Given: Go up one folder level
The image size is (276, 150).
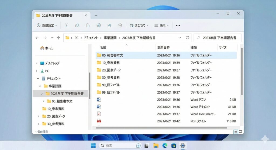Looking at the screenshot, I should pyautogui.click(x=58, y=38).
